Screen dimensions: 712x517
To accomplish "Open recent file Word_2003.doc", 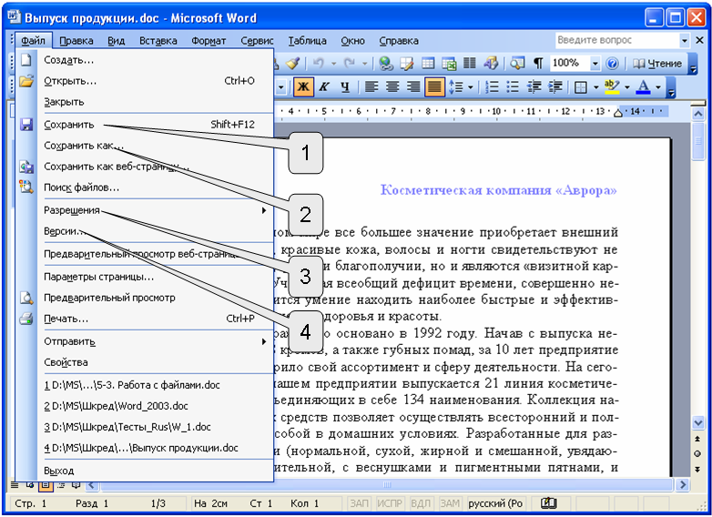I will (145, 406).
